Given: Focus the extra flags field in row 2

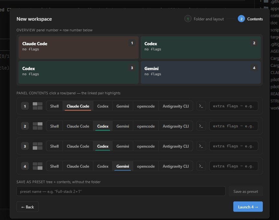Looking at the screenshot, I should (234, 126).
